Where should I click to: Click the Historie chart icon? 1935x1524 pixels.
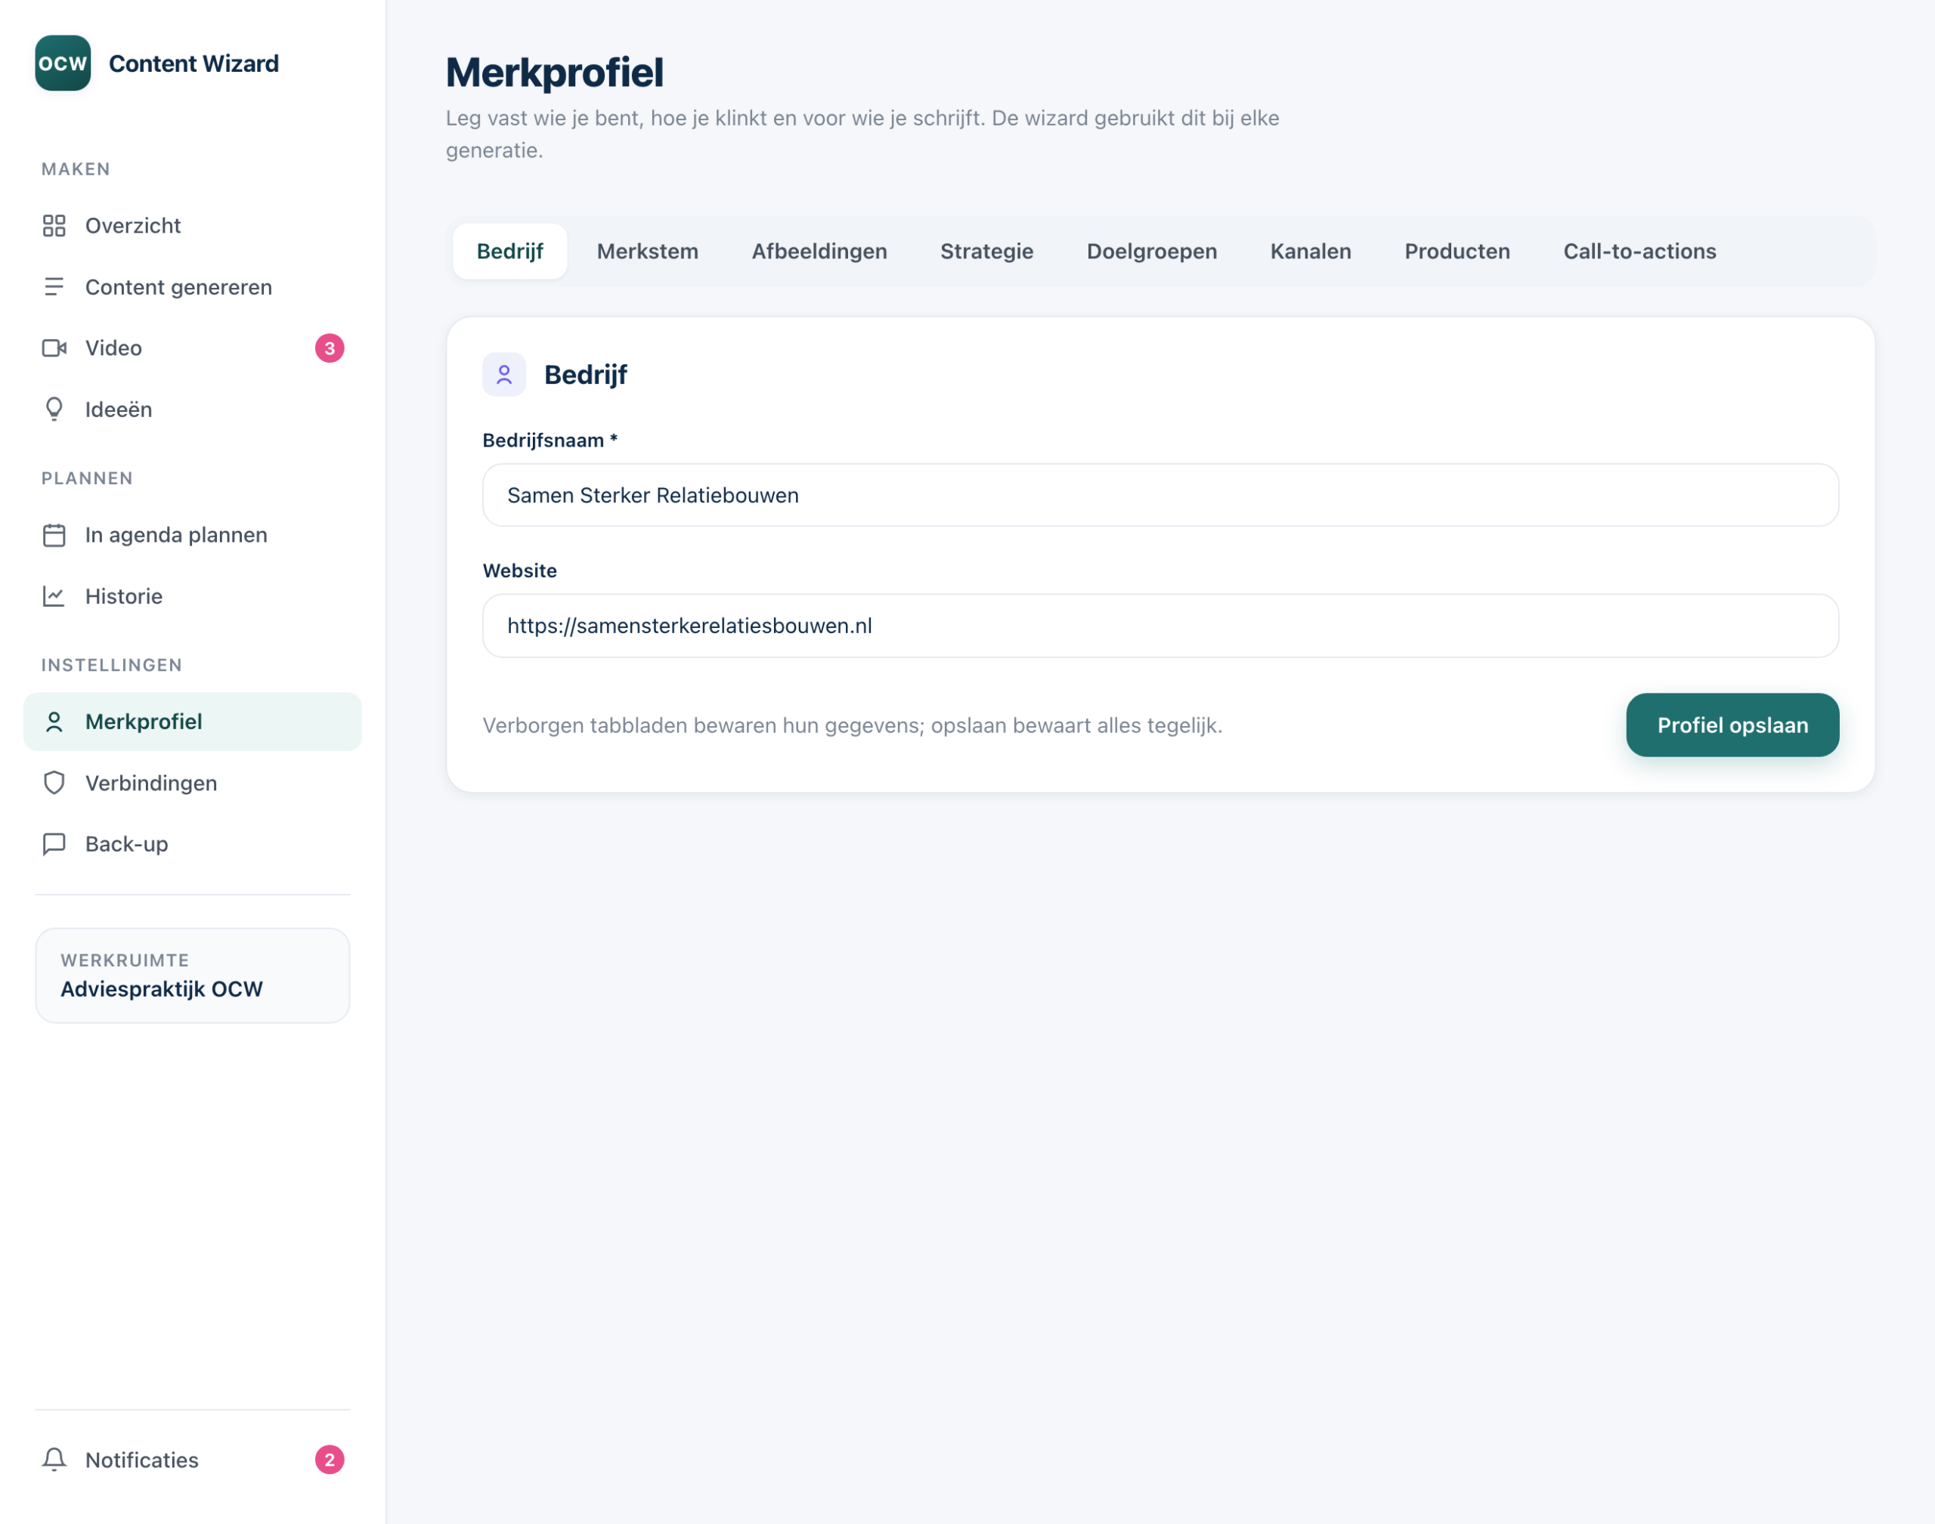click(54, 597)
